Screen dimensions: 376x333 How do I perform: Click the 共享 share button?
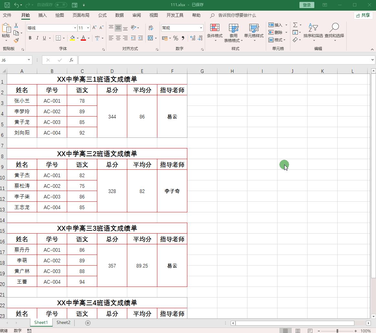coord(363,15)
